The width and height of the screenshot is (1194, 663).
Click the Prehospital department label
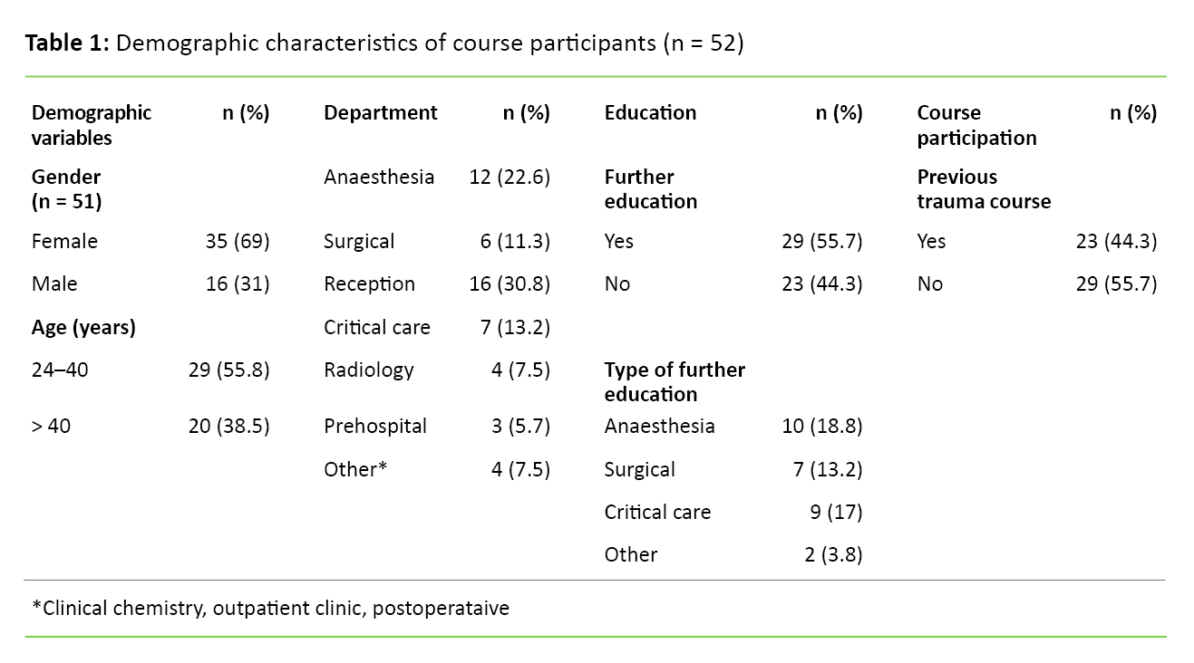(x=374, y=427)
